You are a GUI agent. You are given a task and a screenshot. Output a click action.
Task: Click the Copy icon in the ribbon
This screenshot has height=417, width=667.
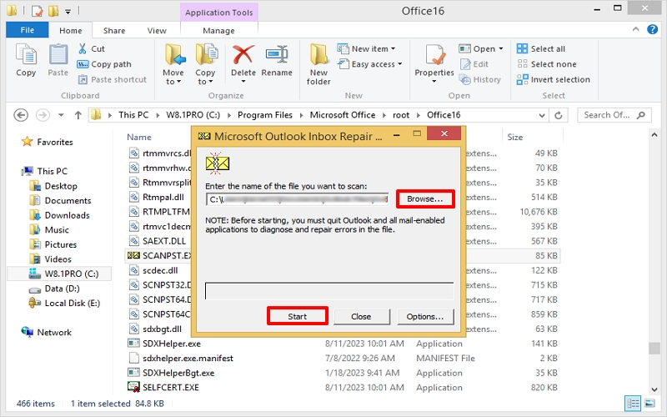tap(26, 55)
